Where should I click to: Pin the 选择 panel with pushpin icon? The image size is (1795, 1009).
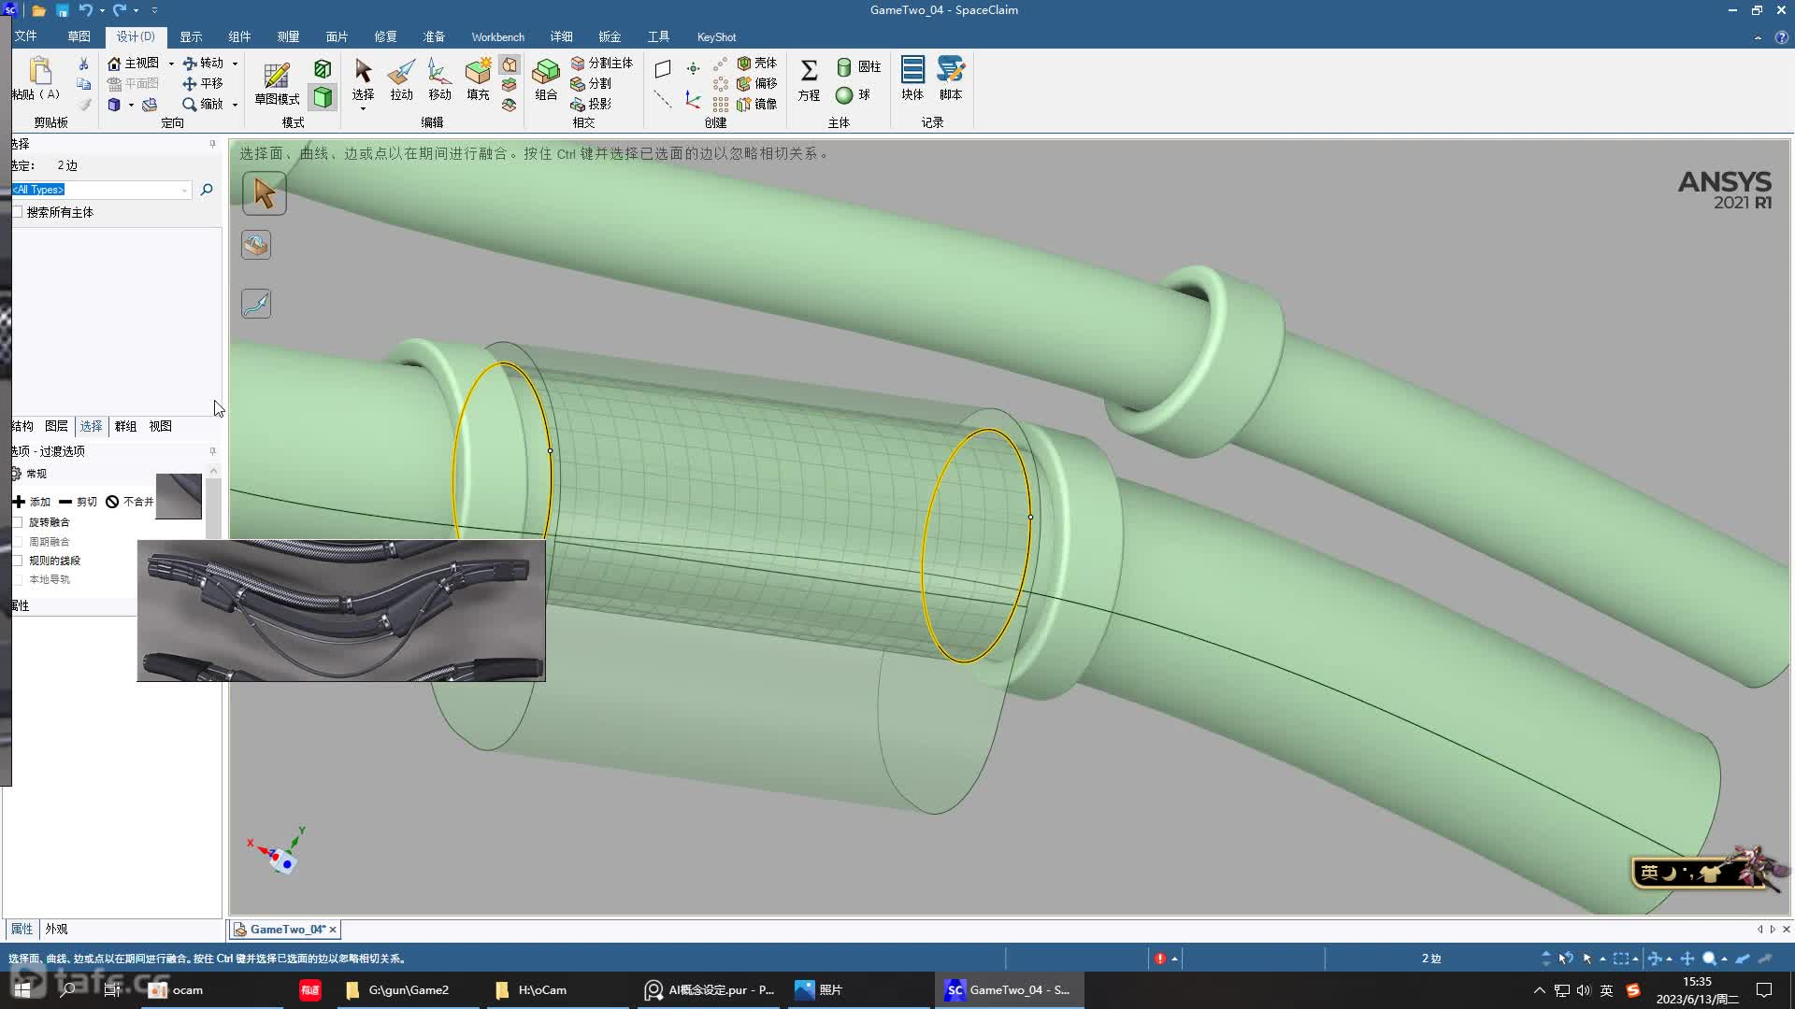coord(212,144)
